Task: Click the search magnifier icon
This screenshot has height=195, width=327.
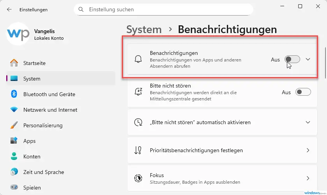Action: [81, 9]
